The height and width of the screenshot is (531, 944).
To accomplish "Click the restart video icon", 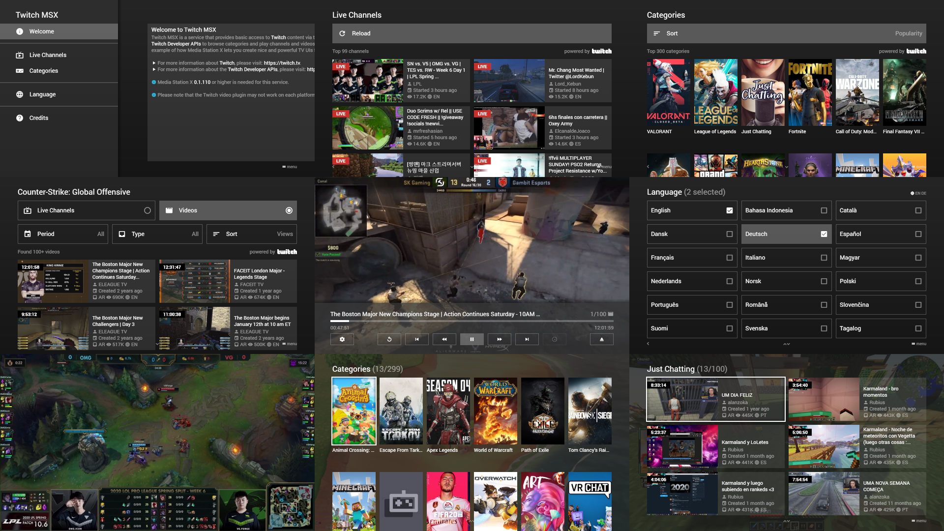I will [x=389, y=339].
